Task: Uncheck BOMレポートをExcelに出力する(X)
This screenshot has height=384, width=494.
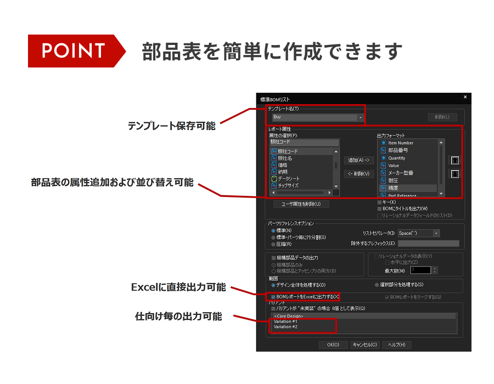Action: tap(273, 297)
